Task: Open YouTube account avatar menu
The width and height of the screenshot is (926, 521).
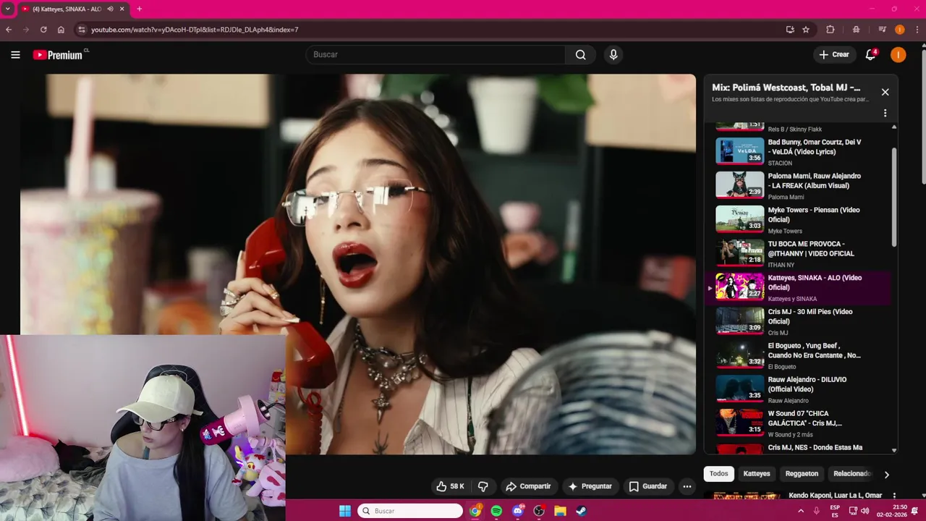Action: (x=898, y=54)
